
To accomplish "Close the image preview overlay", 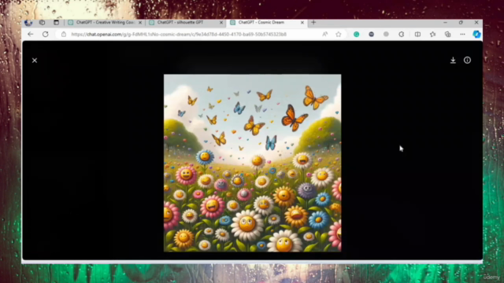I will (35, 61).
